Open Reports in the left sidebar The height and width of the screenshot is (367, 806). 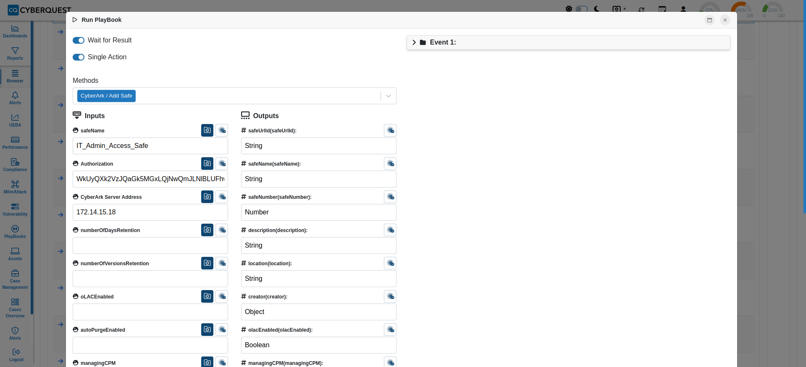point(15,54)
